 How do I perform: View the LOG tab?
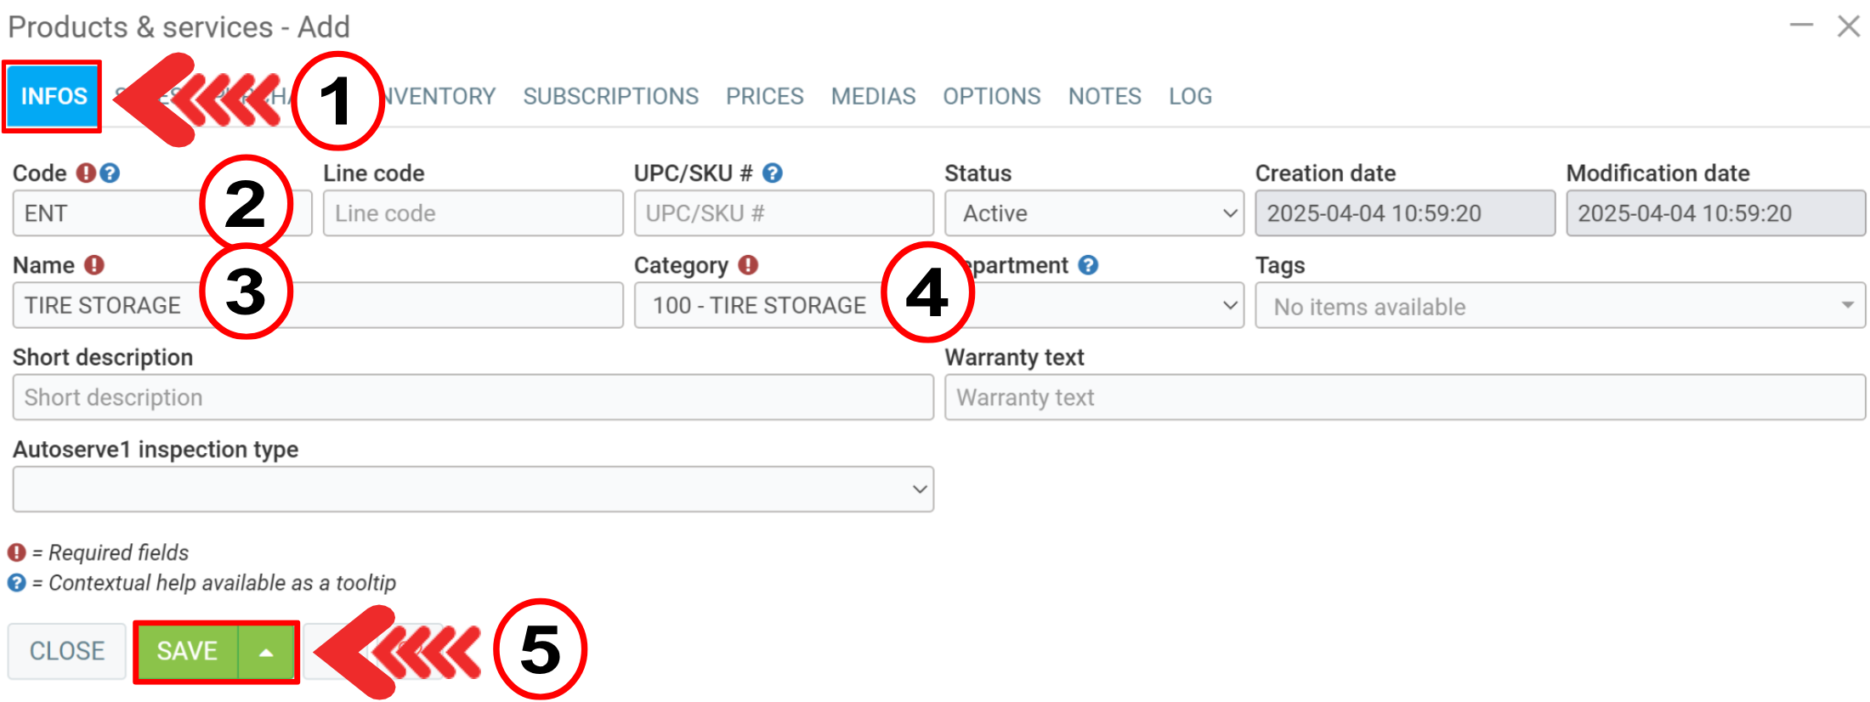pos(1190,96)
